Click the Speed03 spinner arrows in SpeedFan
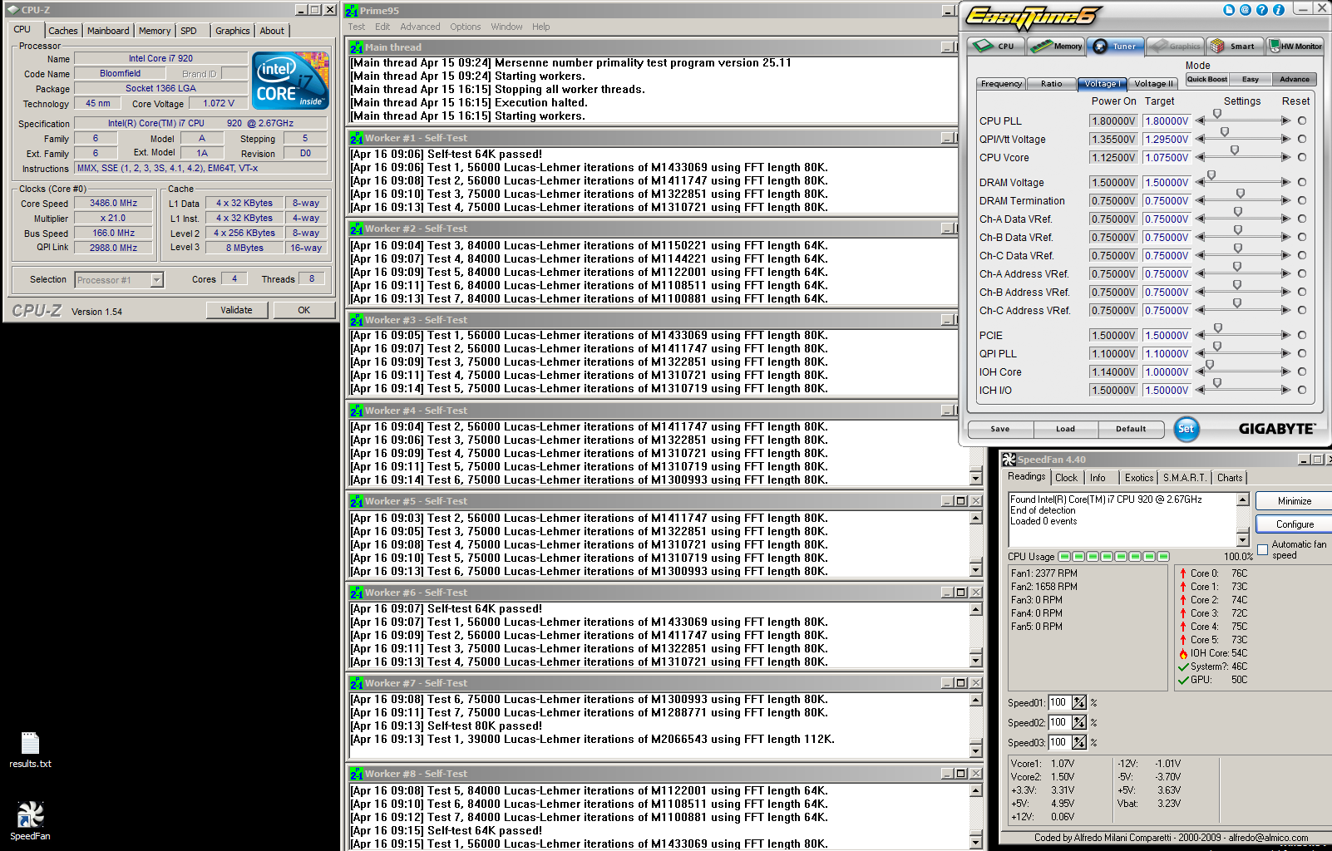The width and height of the screenshot is (1332, 851). (x=1078, y=742)
